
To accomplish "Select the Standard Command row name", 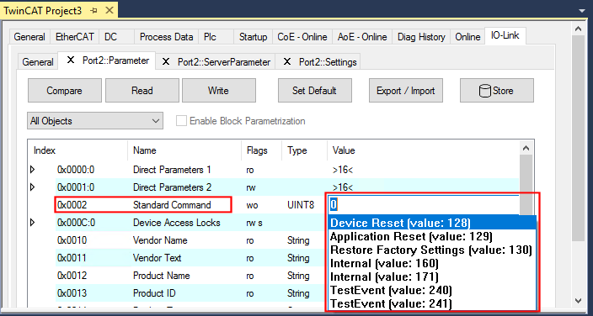I will coord(172,205).
